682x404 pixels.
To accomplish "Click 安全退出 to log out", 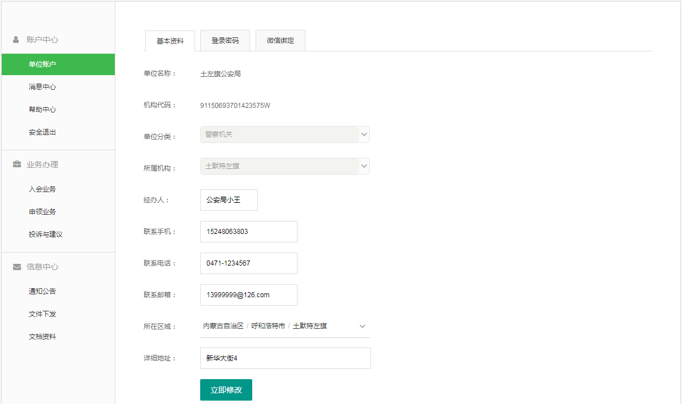I will pos(42,132).
